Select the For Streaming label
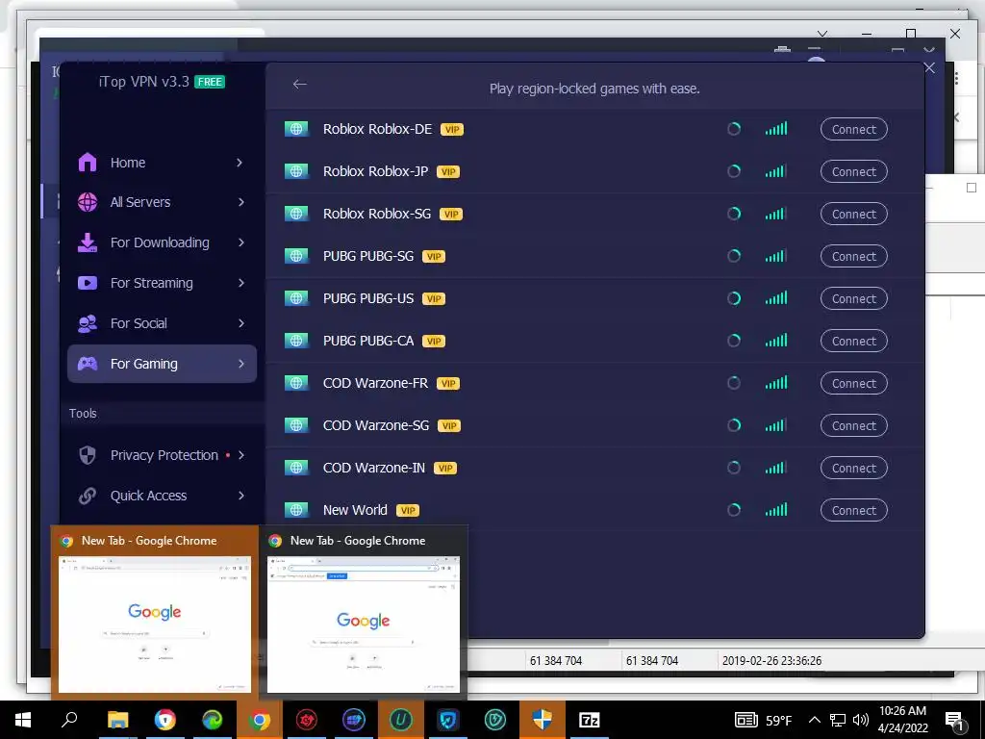The height and width of the screenshot is (739, 985). (151, 284)
